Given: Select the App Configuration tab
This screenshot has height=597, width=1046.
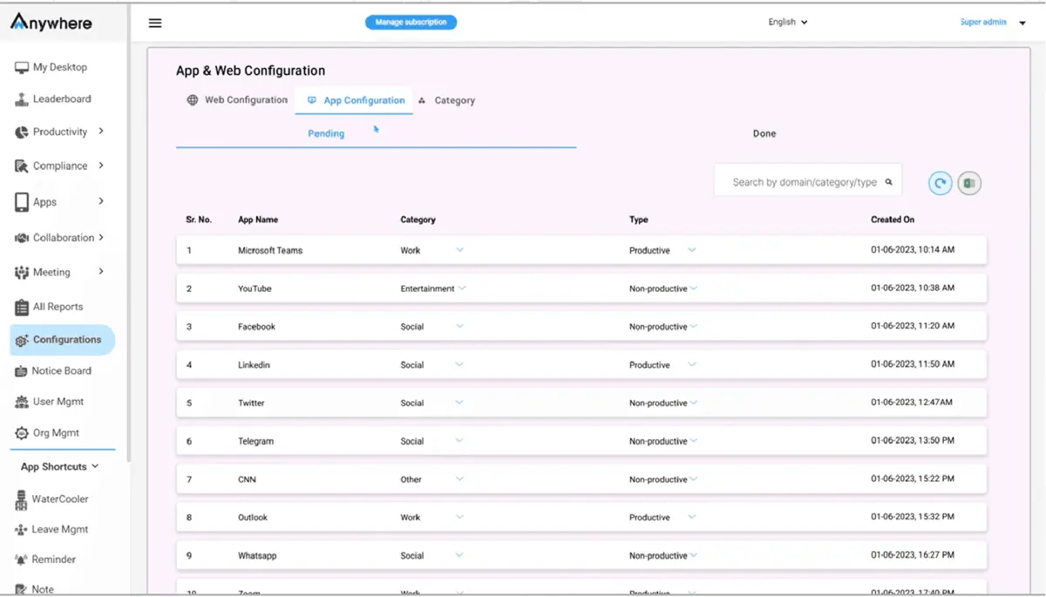Looking at the screenshot, I should pyautogui.click(x=356, y=101).
